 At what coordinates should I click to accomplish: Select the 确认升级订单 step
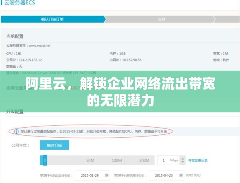52,19
